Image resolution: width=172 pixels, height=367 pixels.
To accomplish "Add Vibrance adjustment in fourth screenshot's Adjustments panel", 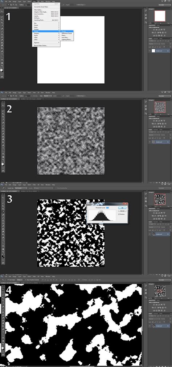I will 164,305.
